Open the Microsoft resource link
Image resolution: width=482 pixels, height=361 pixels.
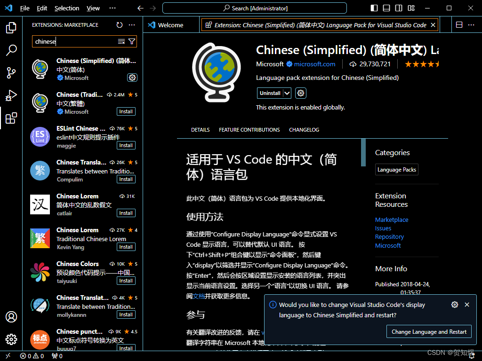coord(388,245)
